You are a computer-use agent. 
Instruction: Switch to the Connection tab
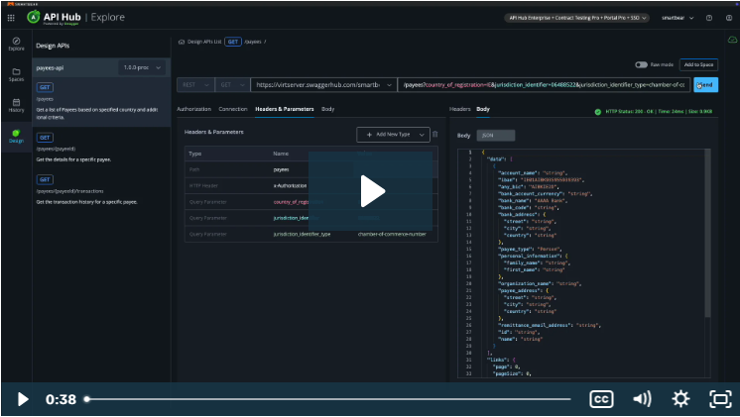click(x=233, y=109)
